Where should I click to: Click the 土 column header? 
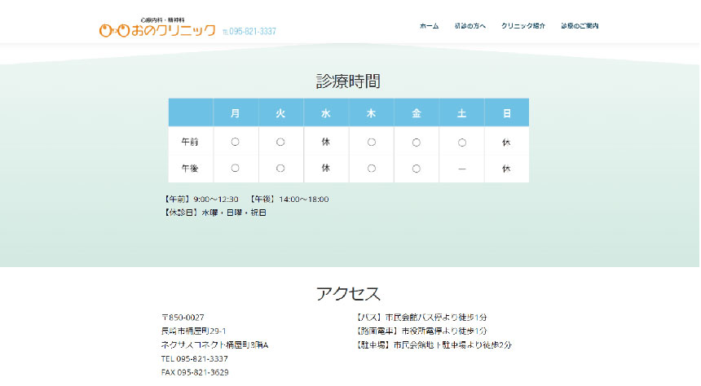(x=461, y=112)
